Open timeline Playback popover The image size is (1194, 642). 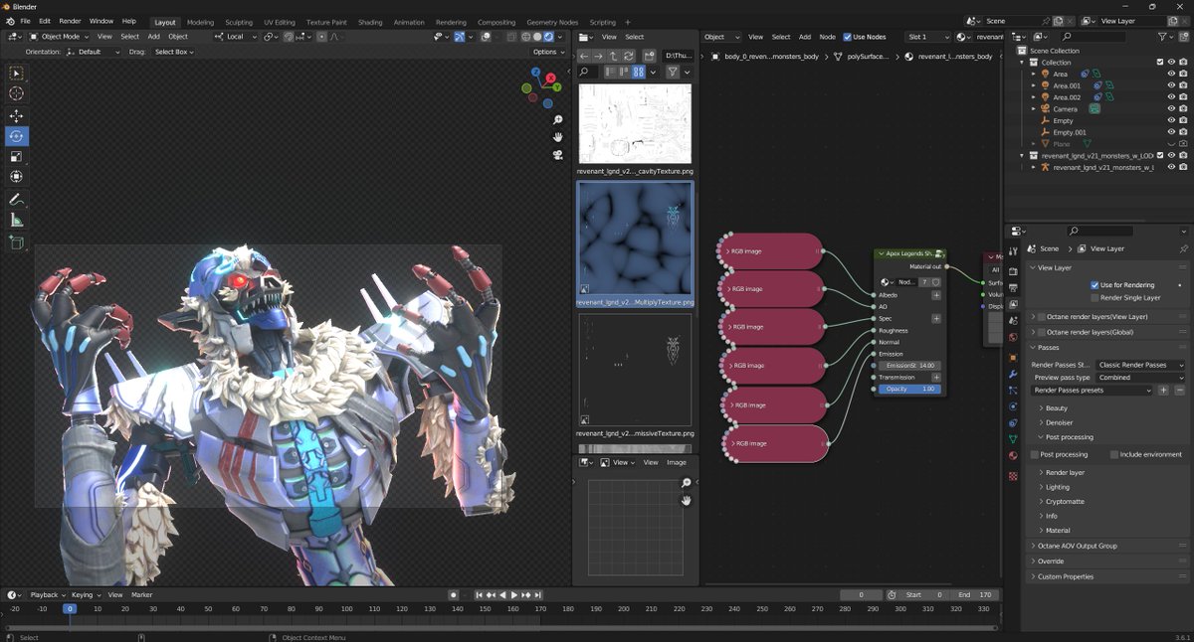(x=46, y=595)
